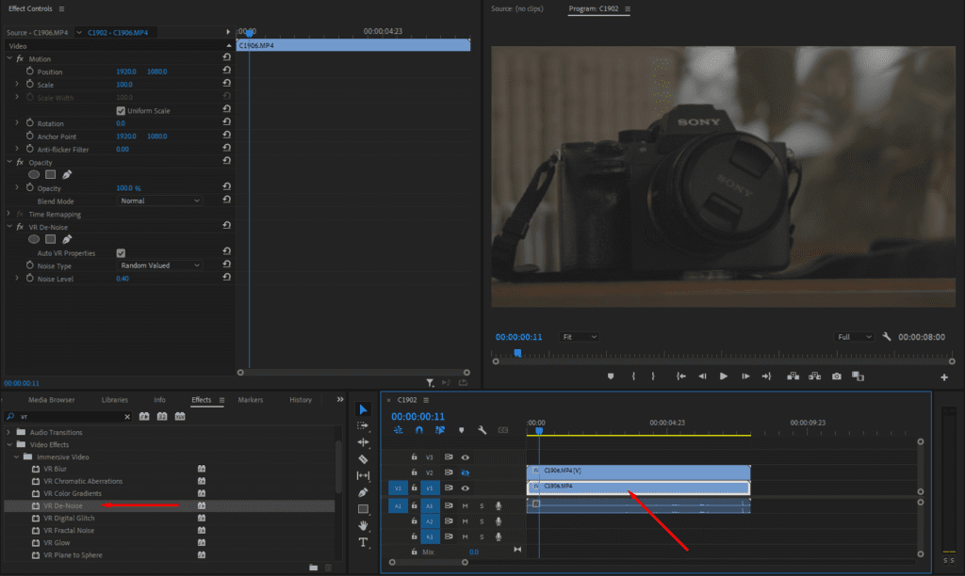
Task: Click the voice-over record mic on A1
Action: point(498,506)
